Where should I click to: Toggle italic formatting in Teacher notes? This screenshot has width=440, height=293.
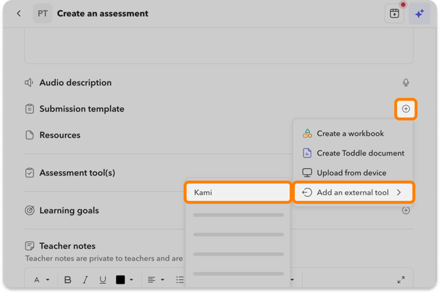(85, 280)
